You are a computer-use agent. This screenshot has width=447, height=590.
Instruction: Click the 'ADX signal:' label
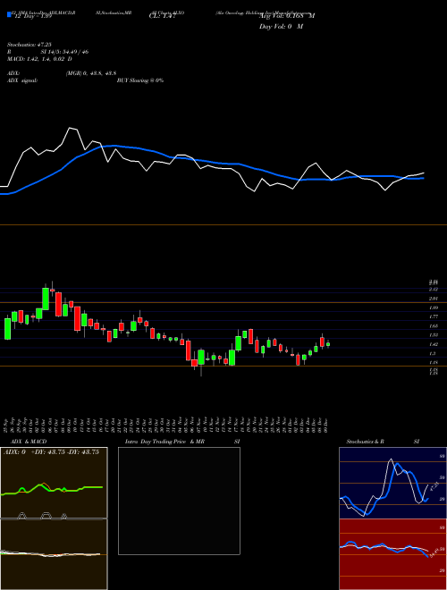pos(22,80)
